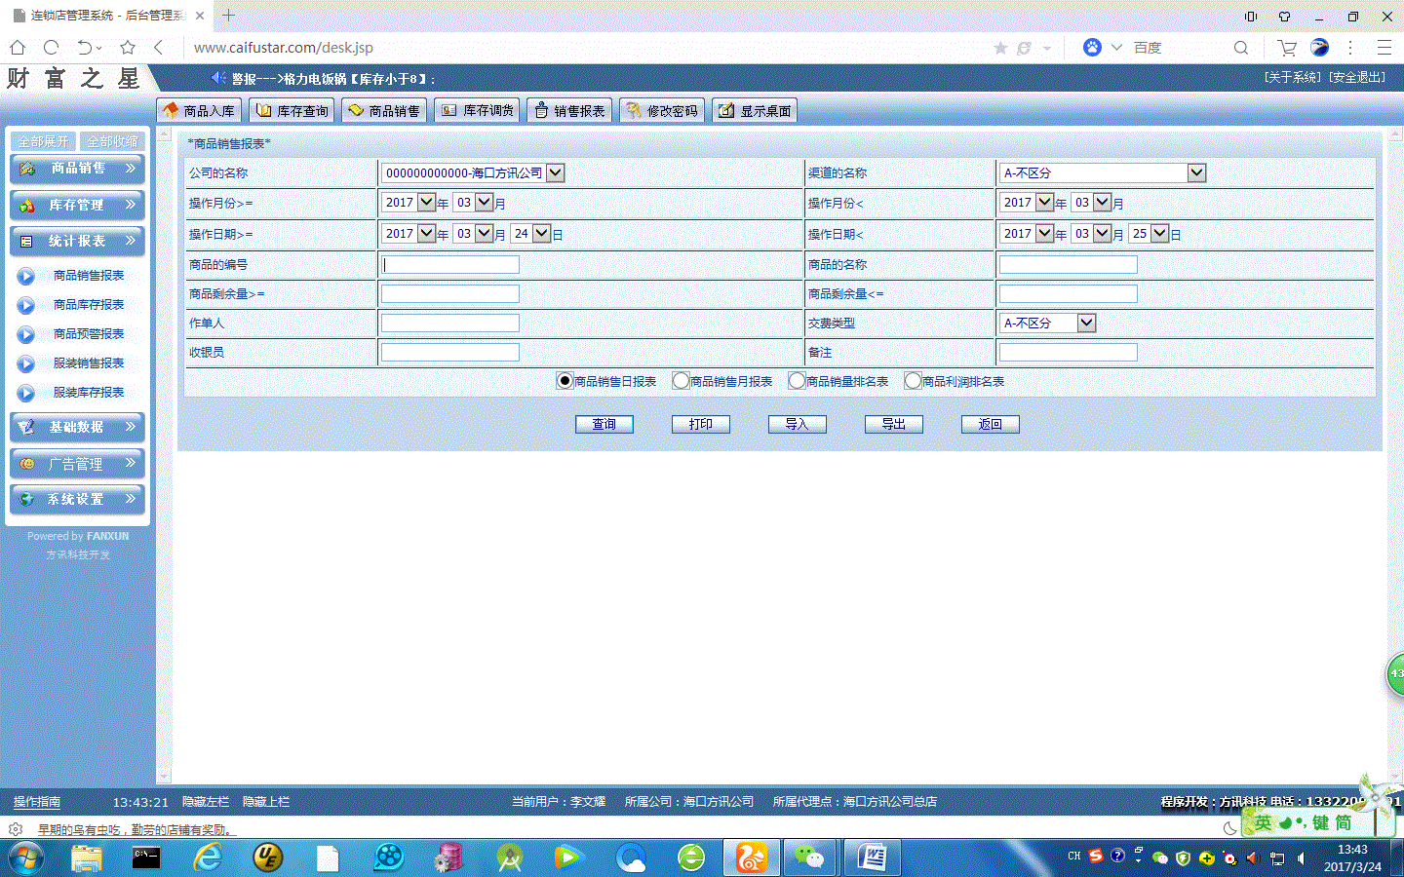Open 修改密码 in the toolbar
The height and width of the screenshot is (877, 1404).
[661, 111]
